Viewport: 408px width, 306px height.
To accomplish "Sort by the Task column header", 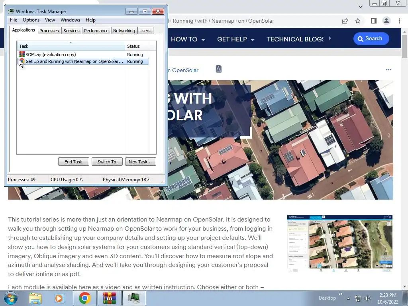I will coord(71,46).
